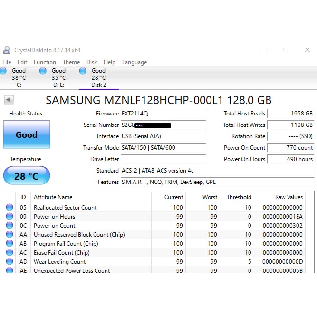Image resolution: width=317 pixels, height=317 pixels.
Task: Click the 28 °C temperature button
Action: pos(27,176)
